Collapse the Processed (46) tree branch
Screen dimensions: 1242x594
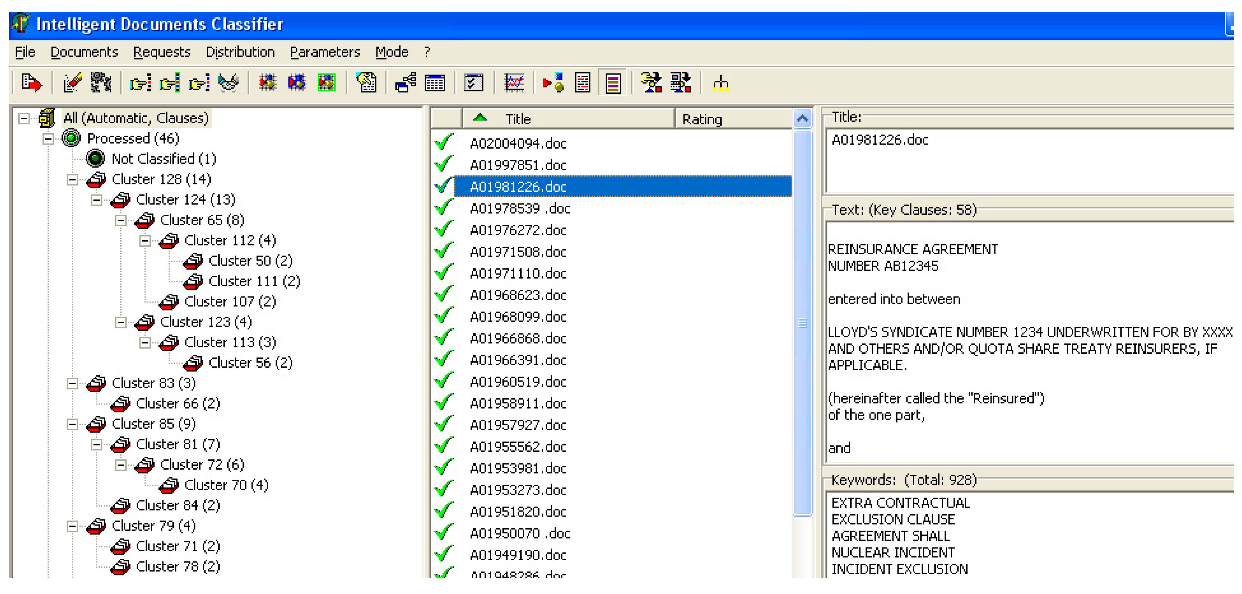(x=48, y=140)
